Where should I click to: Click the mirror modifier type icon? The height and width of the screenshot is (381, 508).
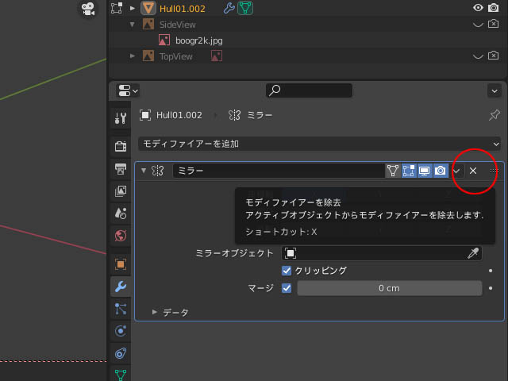click(158, 171)
